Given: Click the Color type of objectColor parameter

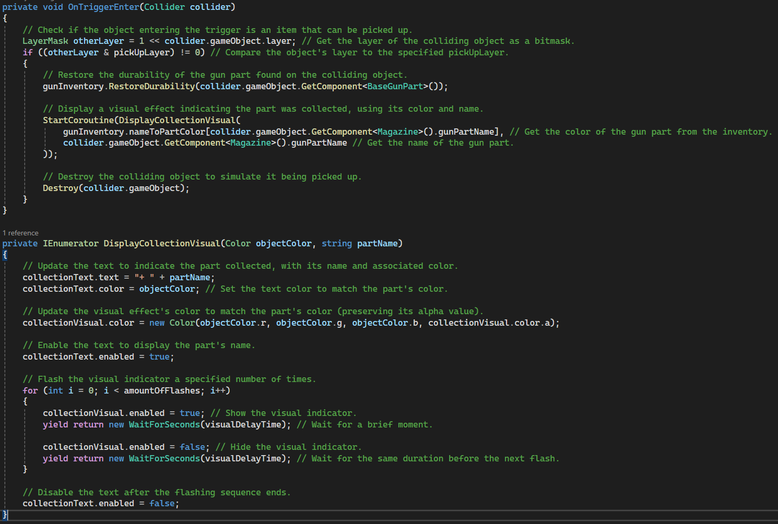Looking at the screenshot, I should (238, 243).
